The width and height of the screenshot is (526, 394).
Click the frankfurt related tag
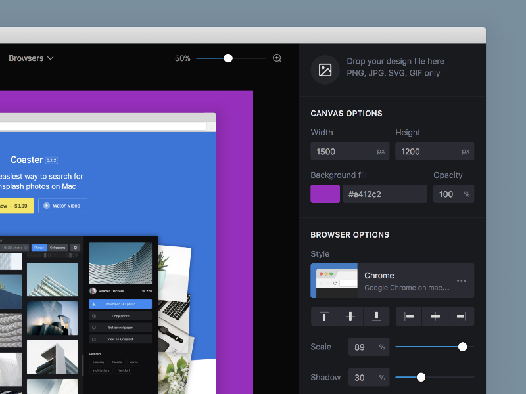(x=124, y=371)
